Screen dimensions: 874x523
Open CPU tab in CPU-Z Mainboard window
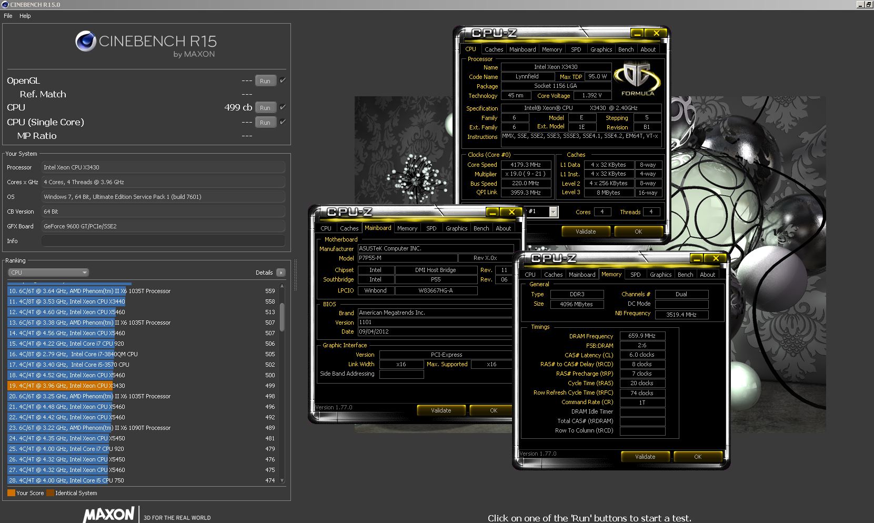[326, 228]
